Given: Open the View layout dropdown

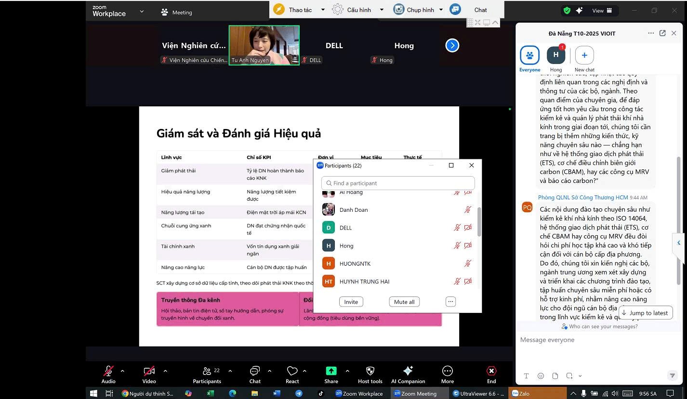Looking at the screenshot, I should point(602,11).
